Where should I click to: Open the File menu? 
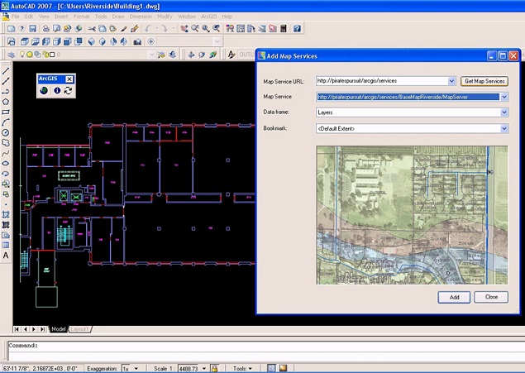16,17
